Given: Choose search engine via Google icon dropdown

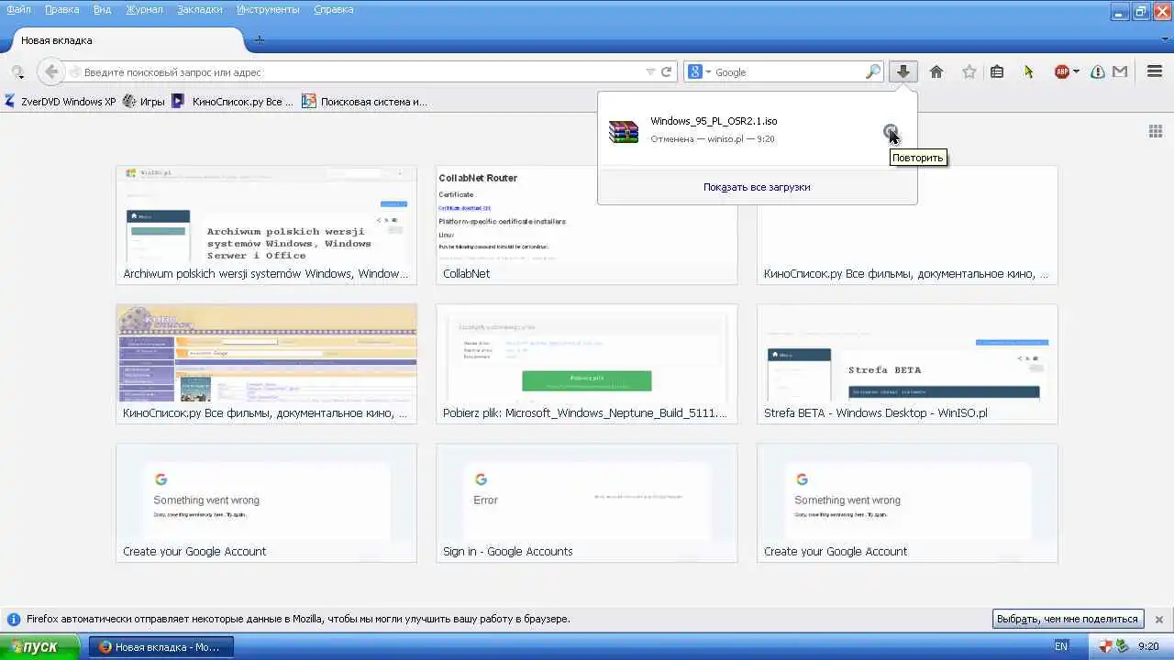Looking at the screenshot, I should click(699, 71).
